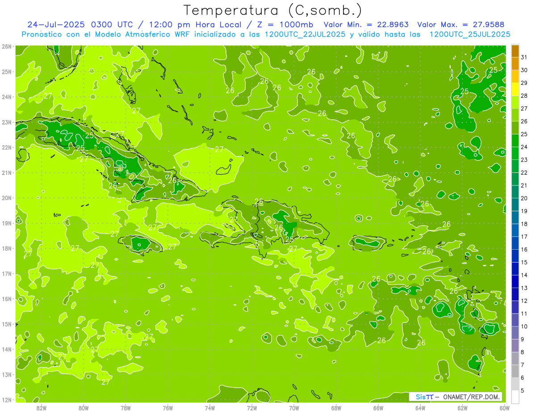Click the colorbar scale value 31
This screenshot has width=536, height=414.
coord(524,57)
